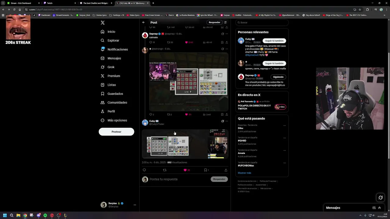This screenshot has width=390, height=219.
Task: Go back with the Post arrow
Action: click(144, 22)
